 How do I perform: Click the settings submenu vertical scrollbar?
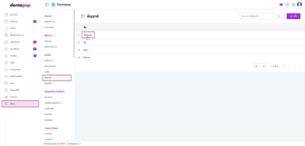(x=74, y=34)
